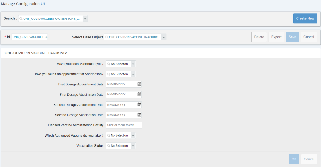Click the Create New button

point(305,18)
